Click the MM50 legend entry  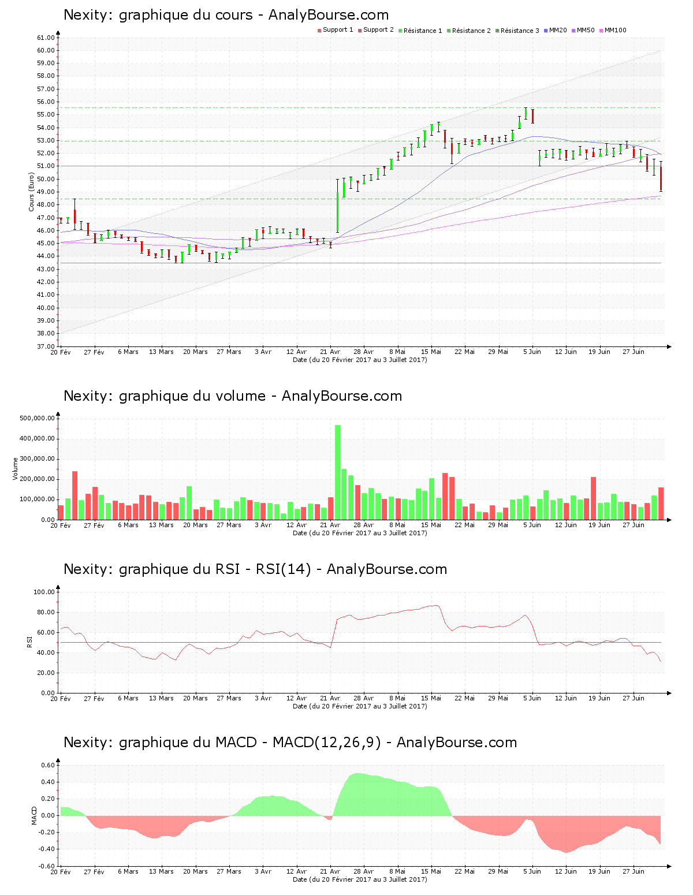583,30
